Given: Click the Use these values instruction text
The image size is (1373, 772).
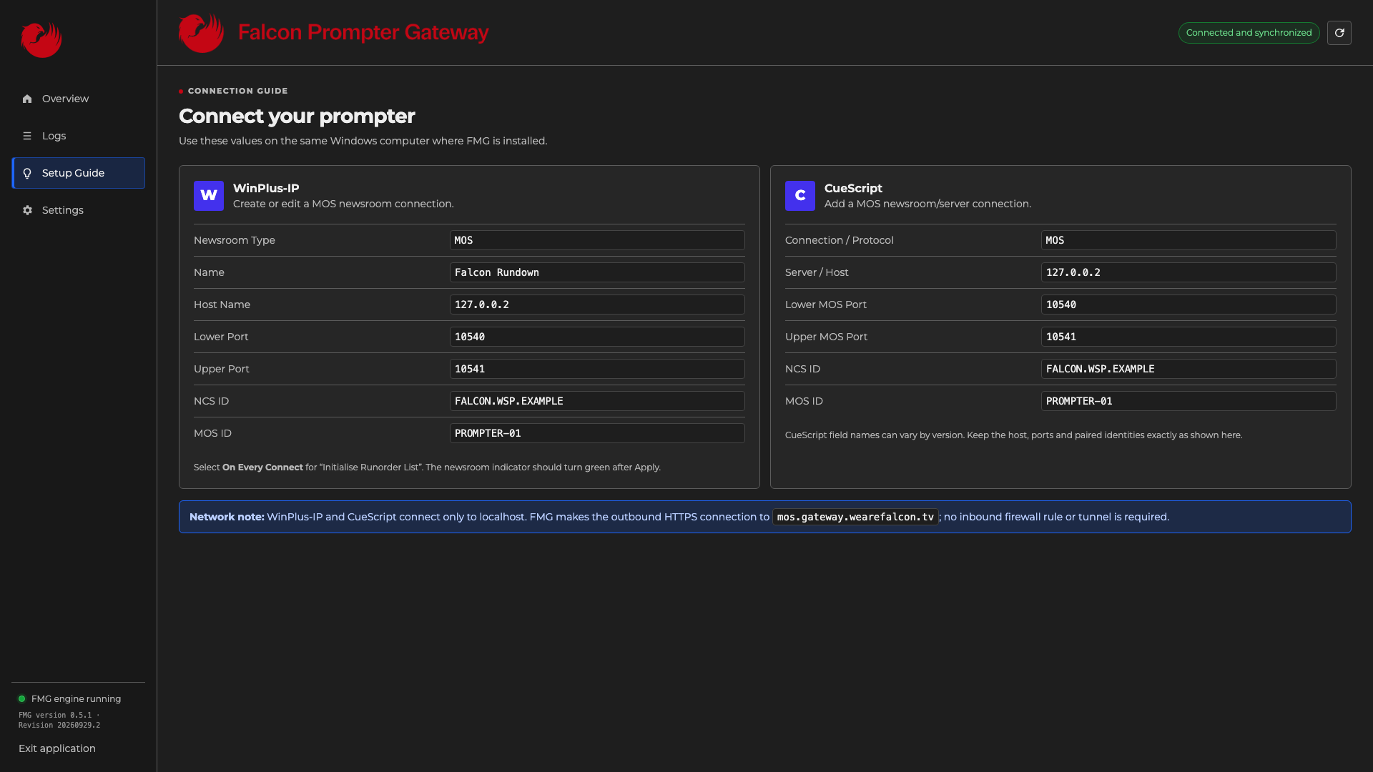Looking at the screenshot, I should point(363,141).
